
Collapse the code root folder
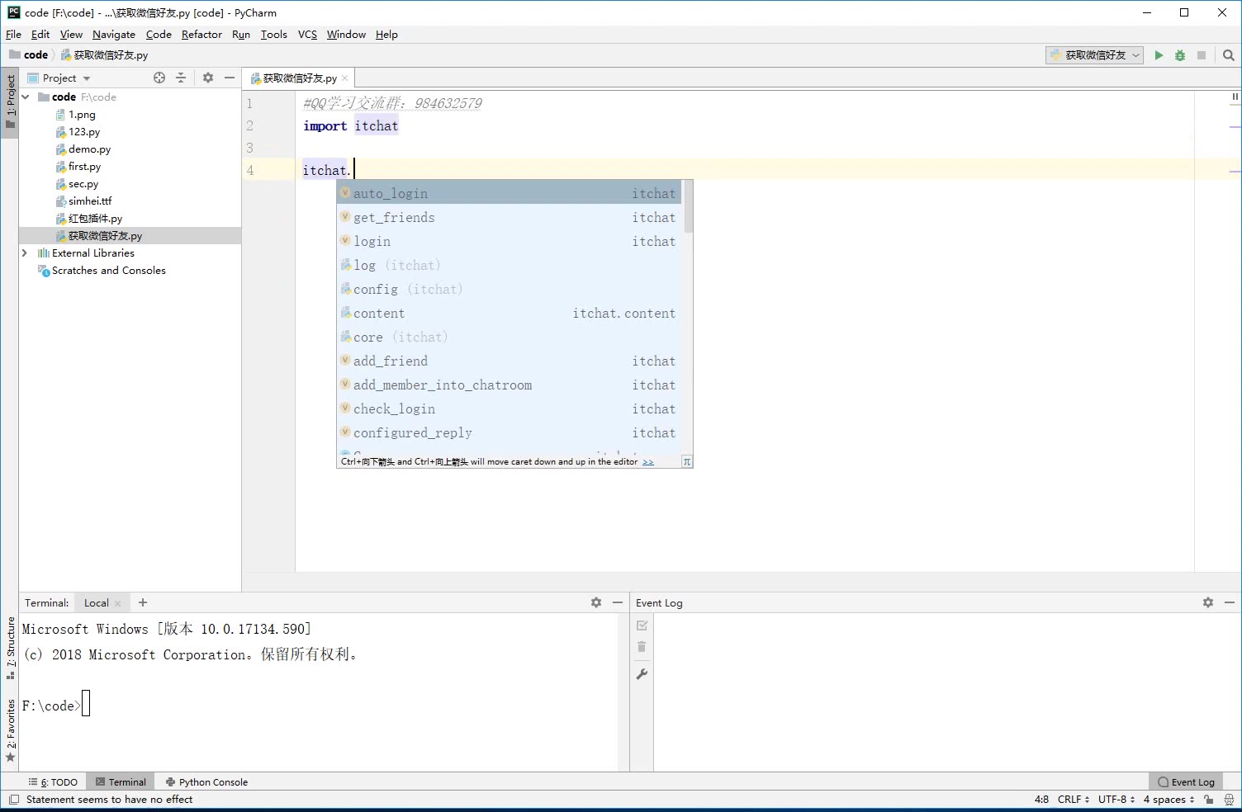coord(26,97)
